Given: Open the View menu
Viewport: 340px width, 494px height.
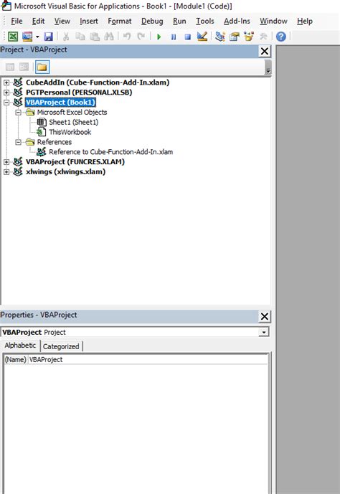Looking at the screenshot, I should tap(62, 21).
